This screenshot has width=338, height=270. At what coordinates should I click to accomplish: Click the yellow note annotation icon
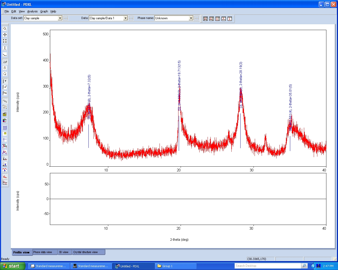(x=5, y=134)
